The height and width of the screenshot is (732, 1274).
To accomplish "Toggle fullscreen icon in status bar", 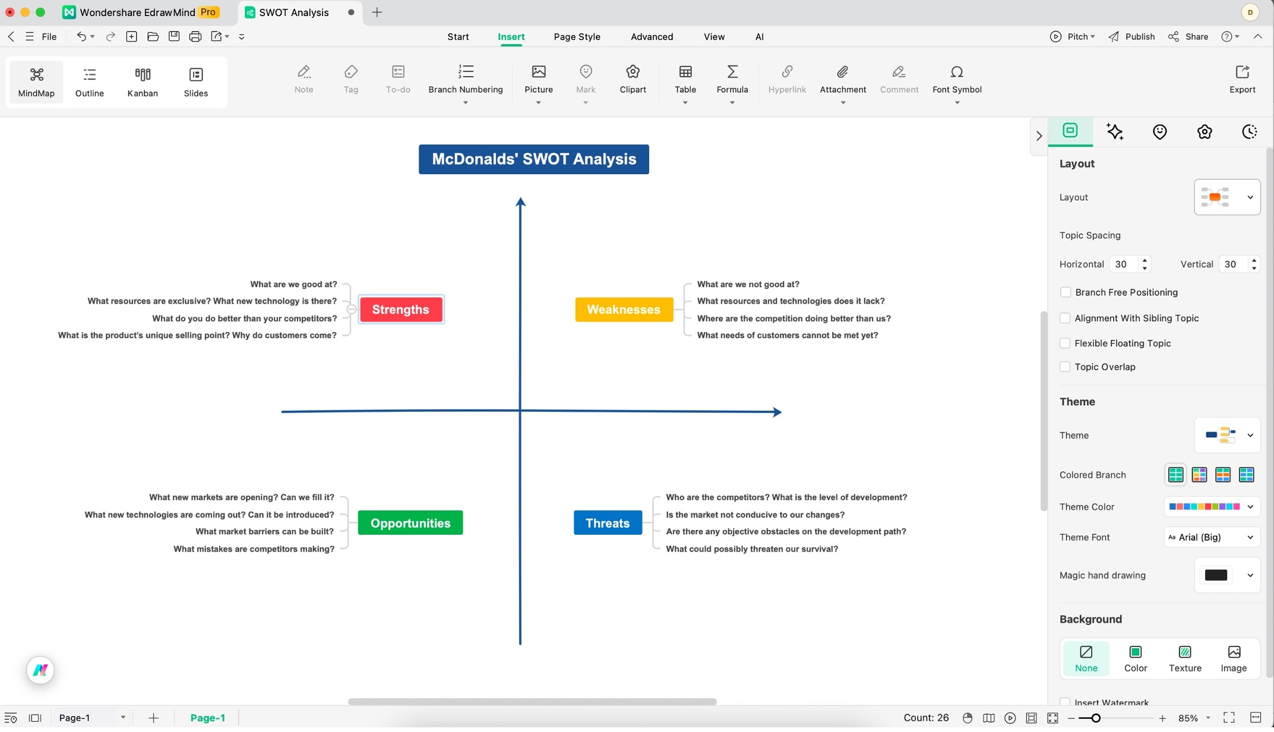I will click(x=1229, y=718).
